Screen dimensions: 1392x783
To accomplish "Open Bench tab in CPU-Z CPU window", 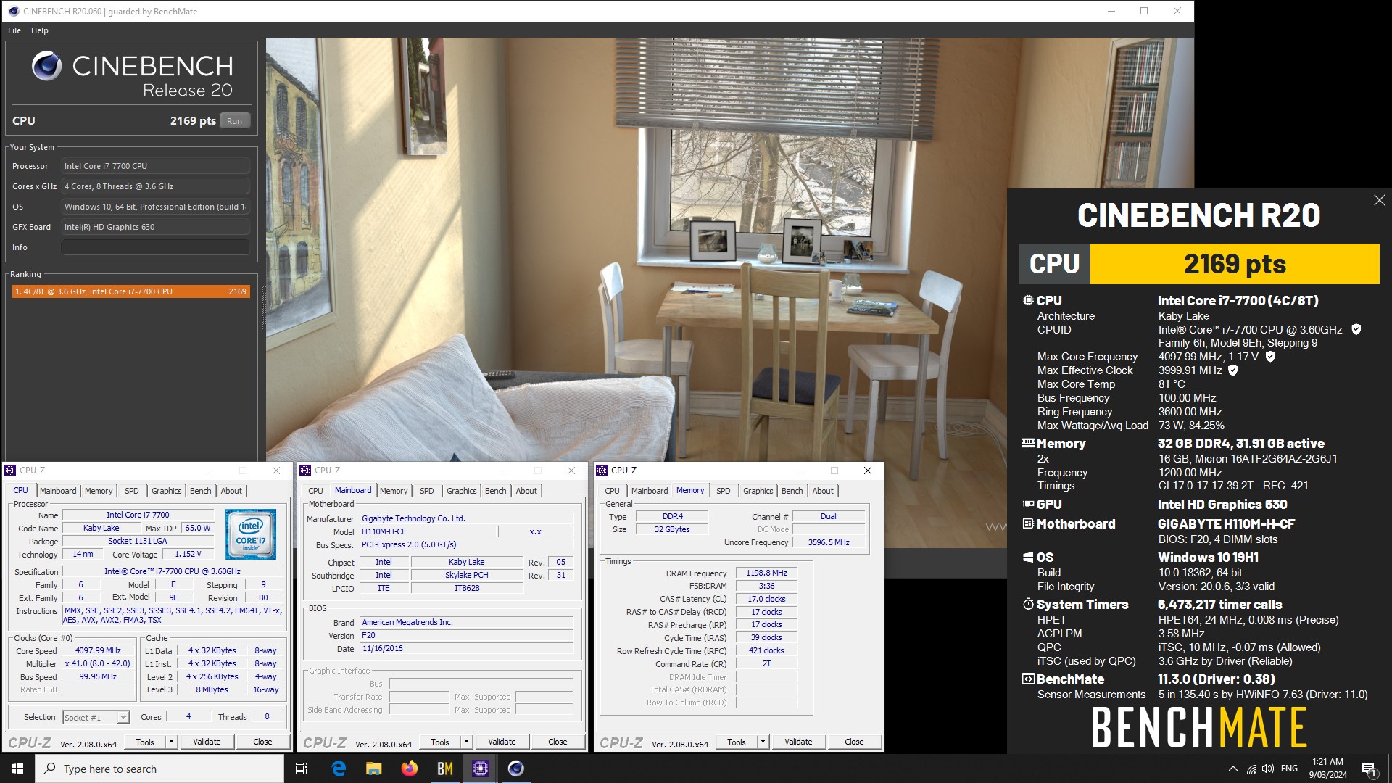I will click(201, 491).
